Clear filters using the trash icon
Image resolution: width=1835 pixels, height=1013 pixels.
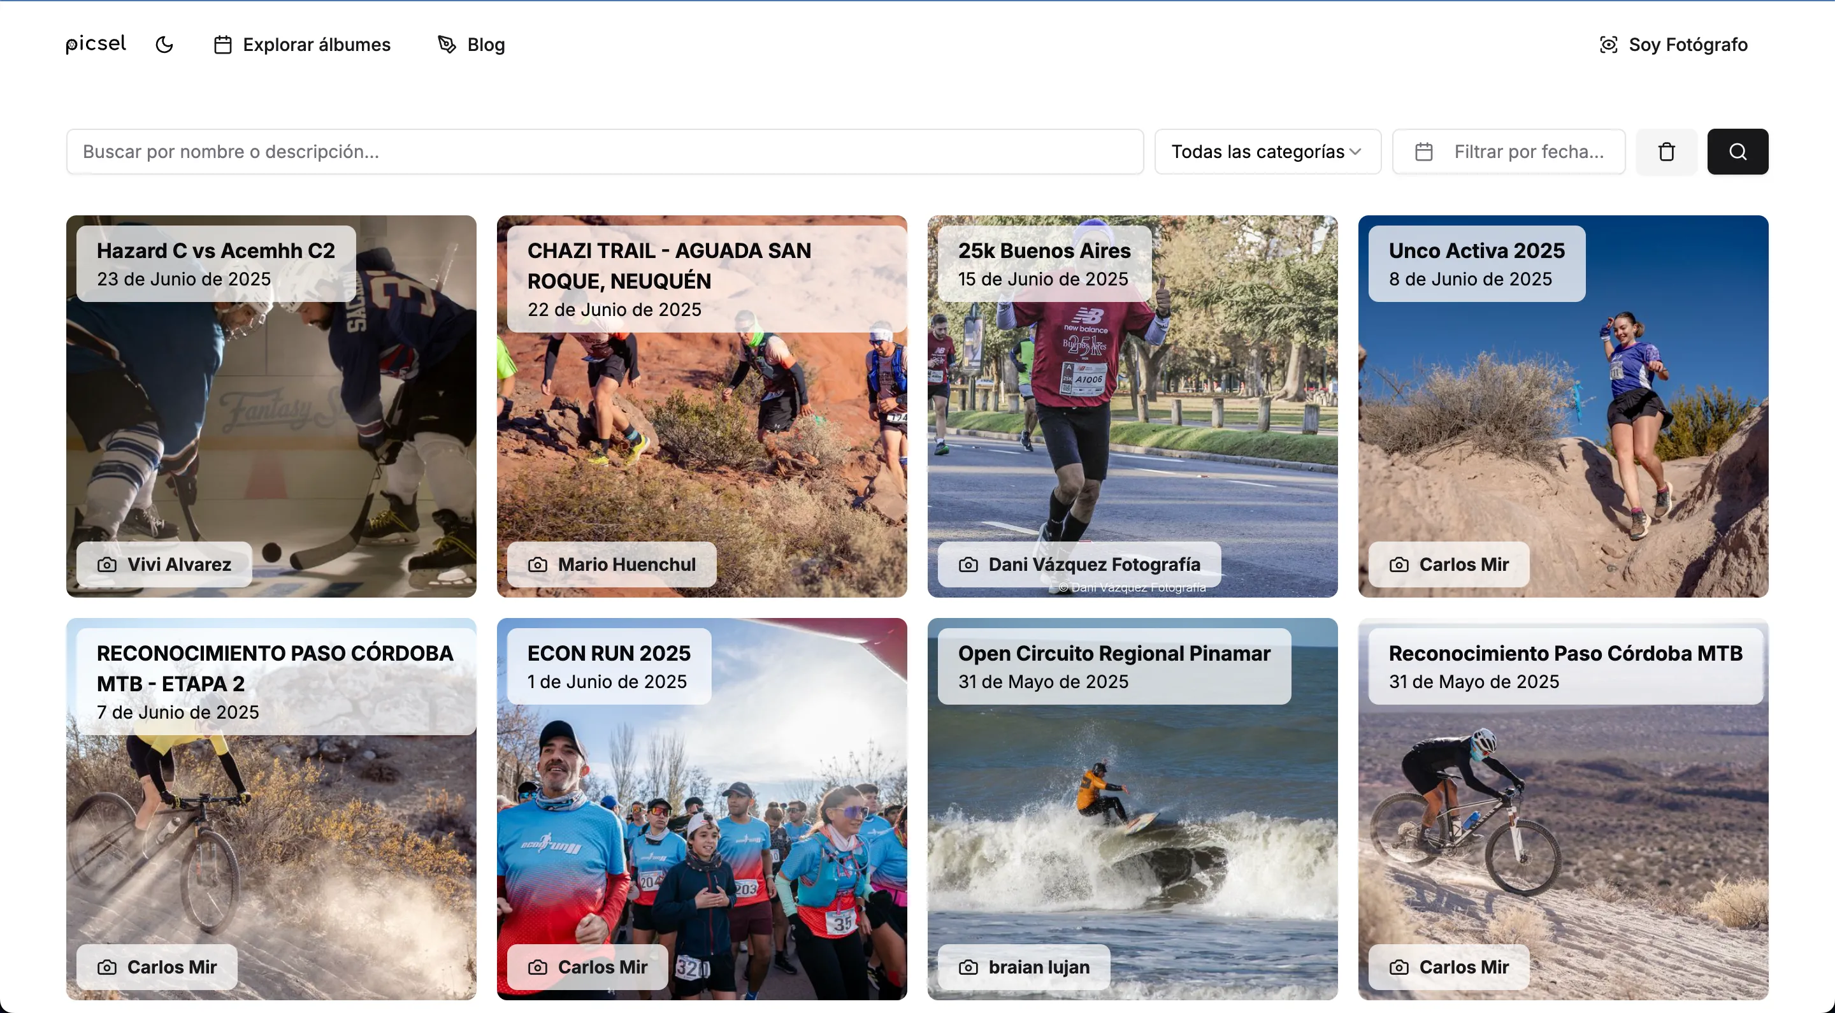pos(1666,151)
